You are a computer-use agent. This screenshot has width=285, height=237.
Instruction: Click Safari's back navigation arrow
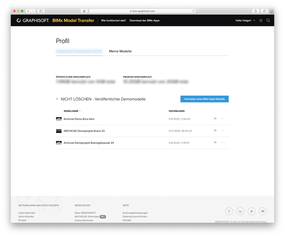pyautogui.click(x=28, y=11)
